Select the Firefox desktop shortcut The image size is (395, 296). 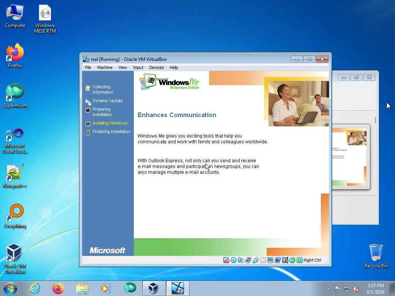click(15, 55)
